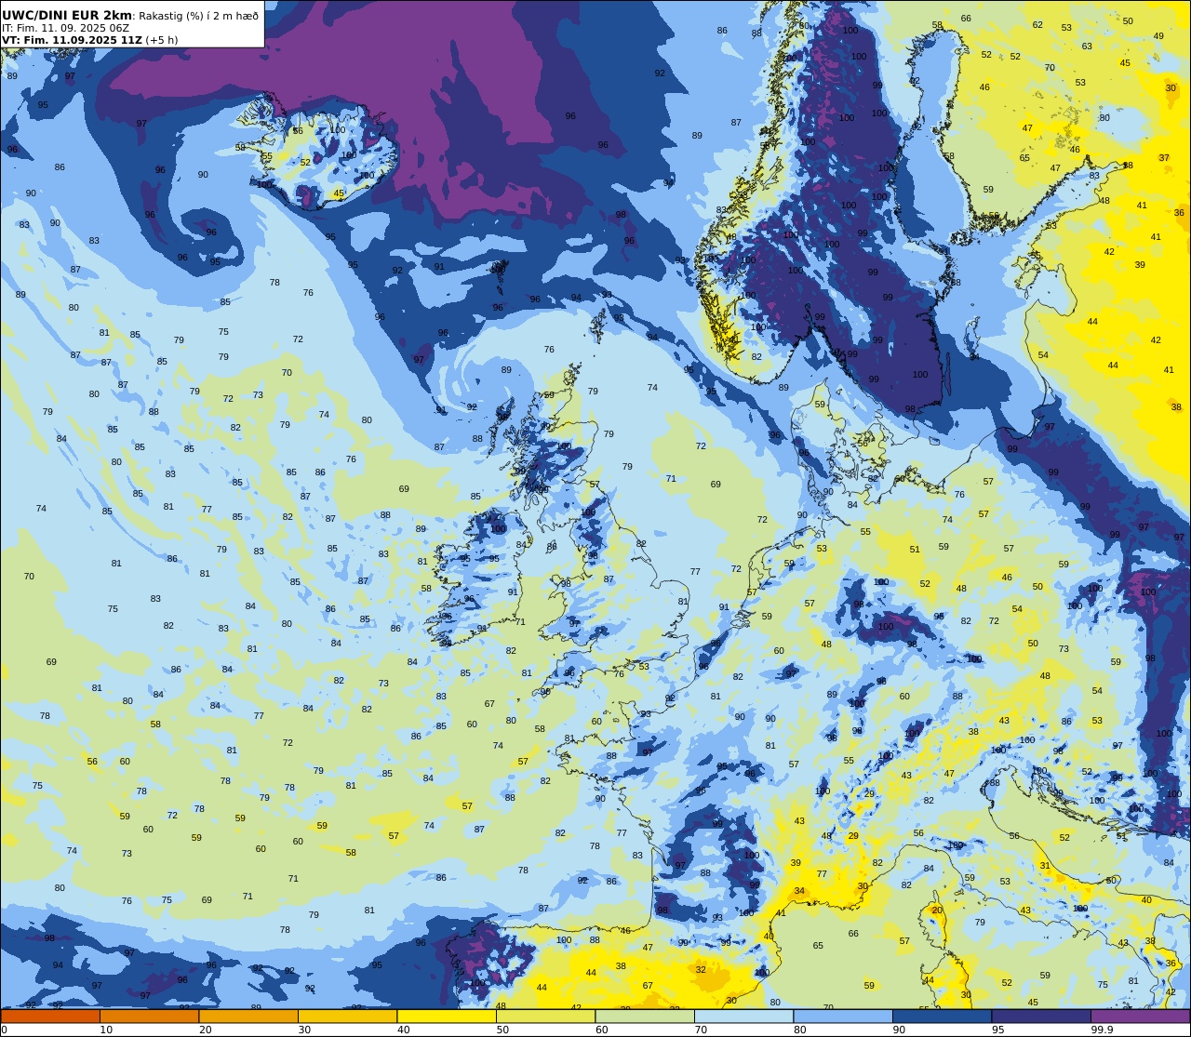The width and height of the screenshot is (1191, 1037).
Task: Pick the 20–30 amber legend segment
Action: click(248, 1017)
